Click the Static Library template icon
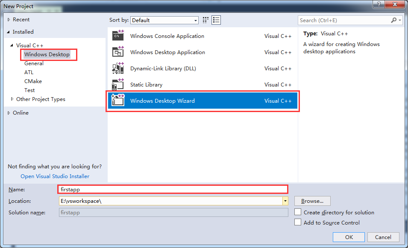This screenshot has width=408, height=248. [118, 84]
